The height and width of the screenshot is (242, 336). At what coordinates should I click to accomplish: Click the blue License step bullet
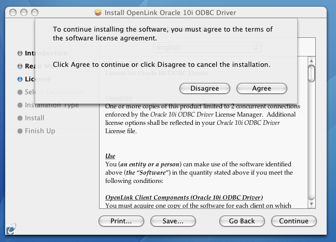(x=20, y=79)
